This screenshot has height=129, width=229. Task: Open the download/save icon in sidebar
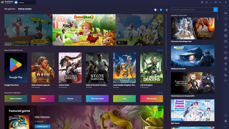pos(226,36)
